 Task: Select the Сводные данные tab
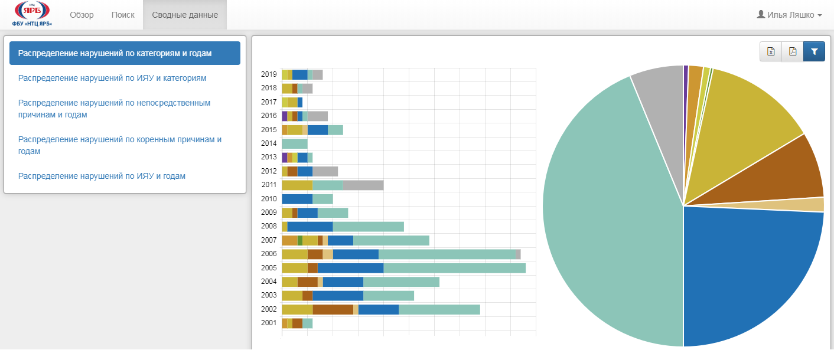[x=185, y=15]
